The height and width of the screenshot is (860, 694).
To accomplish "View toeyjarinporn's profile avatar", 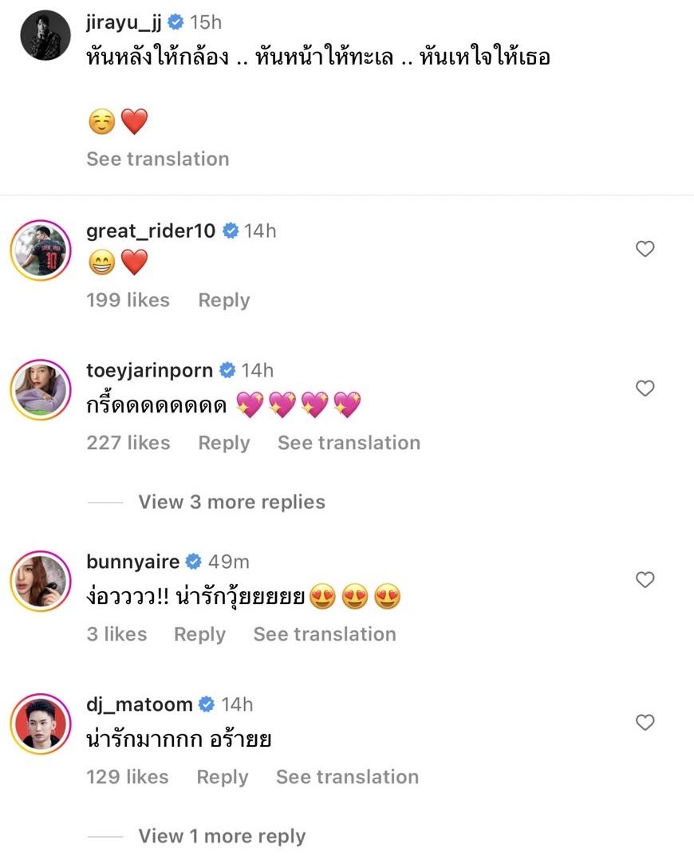I will (x=41, y=389).
